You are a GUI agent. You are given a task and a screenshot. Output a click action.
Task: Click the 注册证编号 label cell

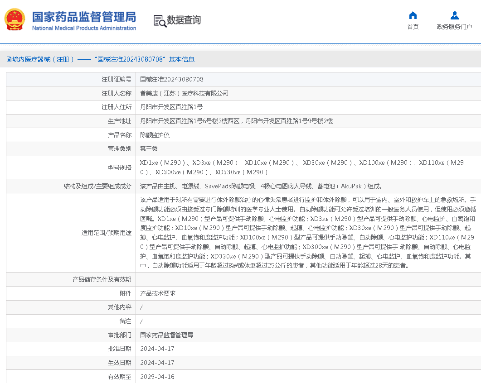pyautogui.click(x=71, y=79)
